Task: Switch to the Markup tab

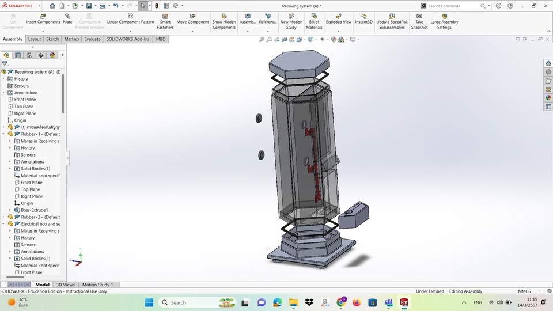Action: coord(71,39)
